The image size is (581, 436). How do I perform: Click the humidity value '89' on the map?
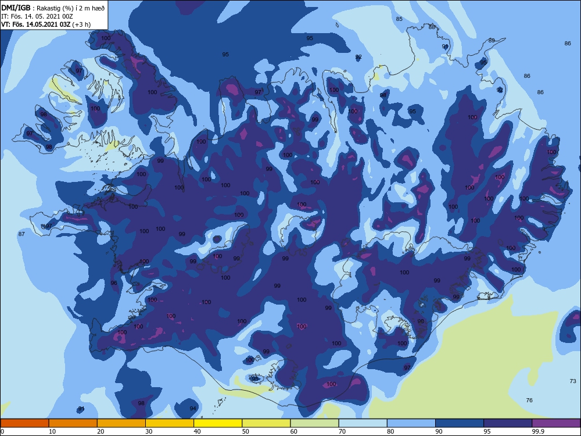(492, 41)
